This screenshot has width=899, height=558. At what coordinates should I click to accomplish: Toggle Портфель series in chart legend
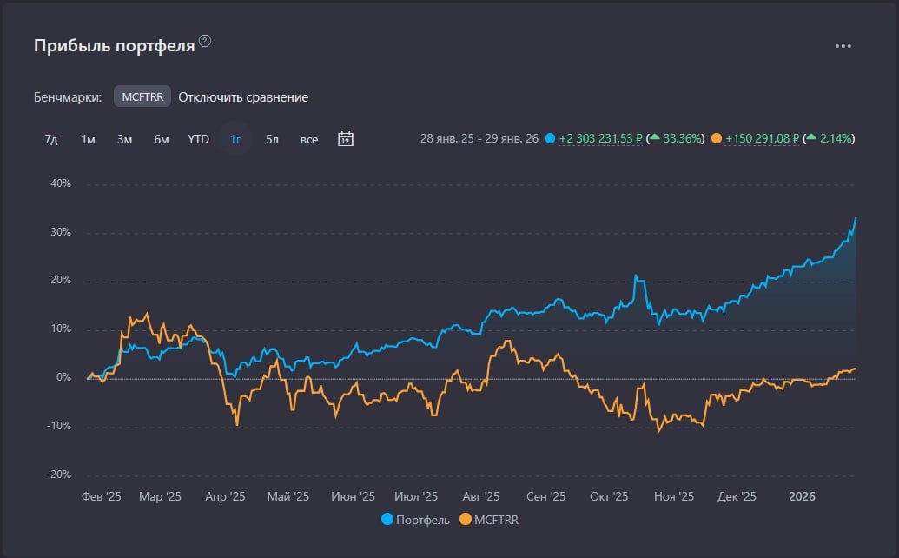point(415,520)
